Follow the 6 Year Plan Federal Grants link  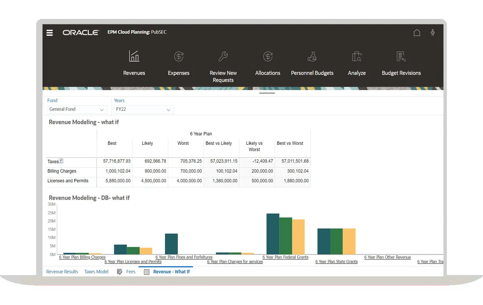(x=286, y=257)
